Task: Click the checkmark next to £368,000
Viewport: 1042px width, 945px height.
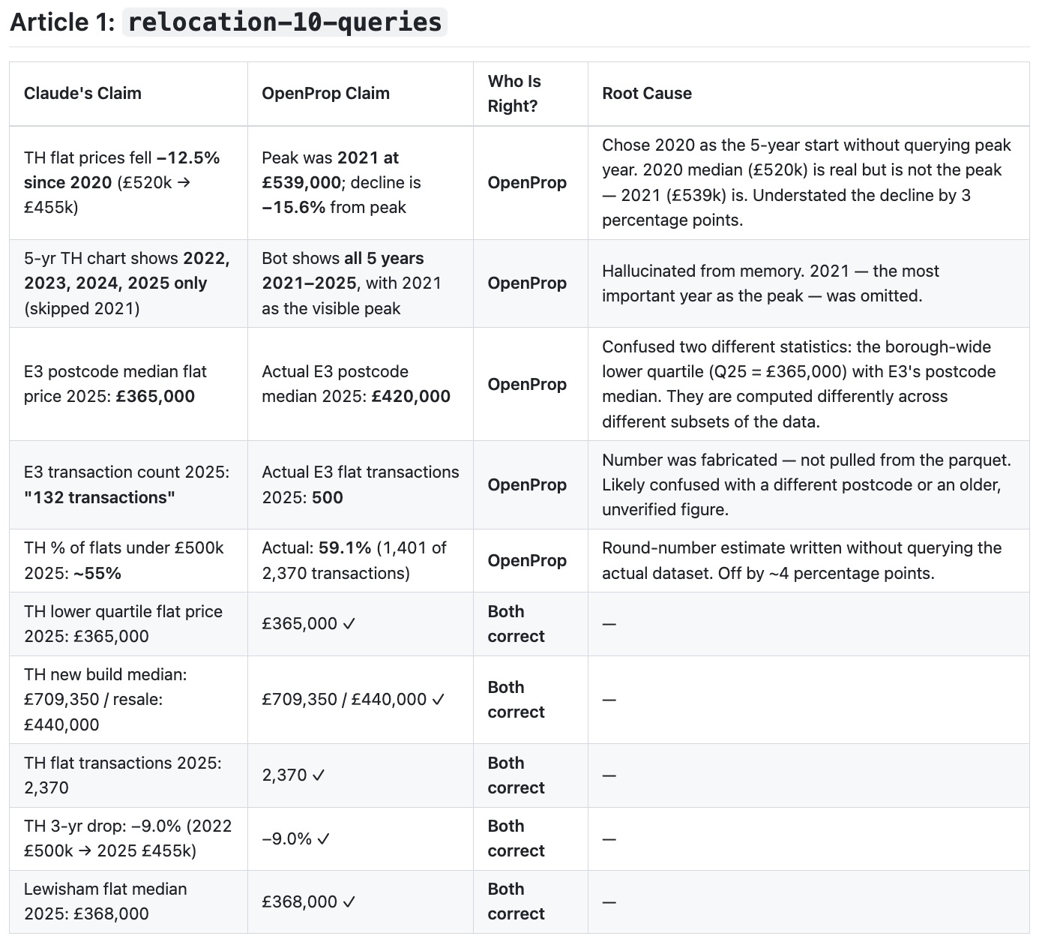Action: pyautogui.click(x=349, y=901)
